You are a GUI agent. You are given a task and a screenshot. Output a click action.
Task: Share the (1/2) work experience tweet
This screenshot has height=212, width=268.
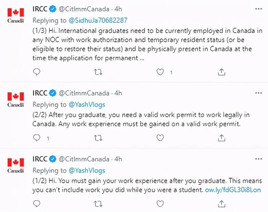click(x=222, y=204)
